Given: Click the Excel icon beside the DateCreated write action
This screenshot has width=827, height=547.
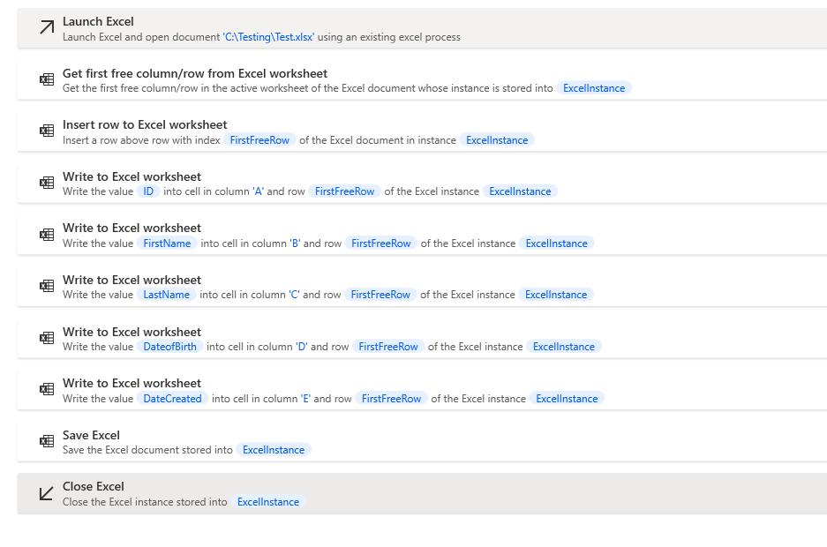Looking at the screenshot, I should [46, 389].
